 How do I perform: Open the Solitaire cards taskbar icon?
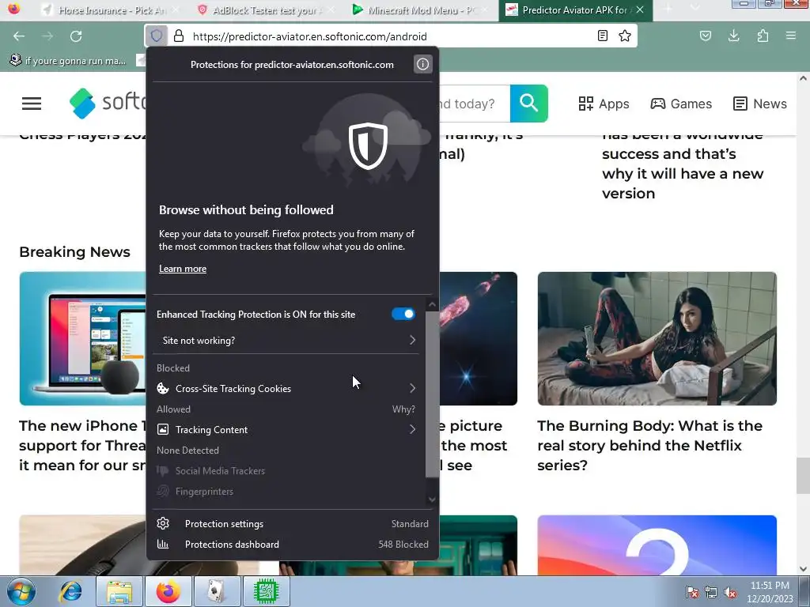(x=216, y=591)
